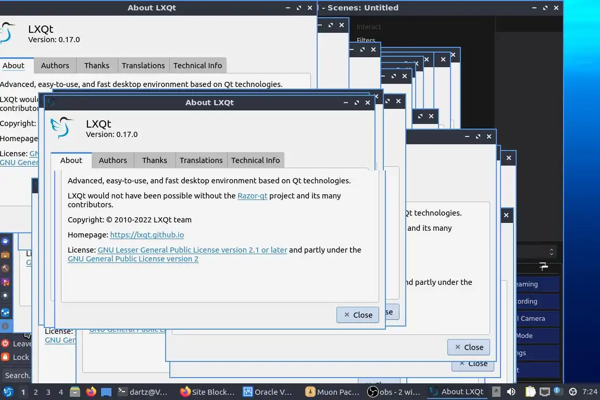Select the About tab in front dialog
The height and width of the screenshot is (400, 600).
point(71,160)
